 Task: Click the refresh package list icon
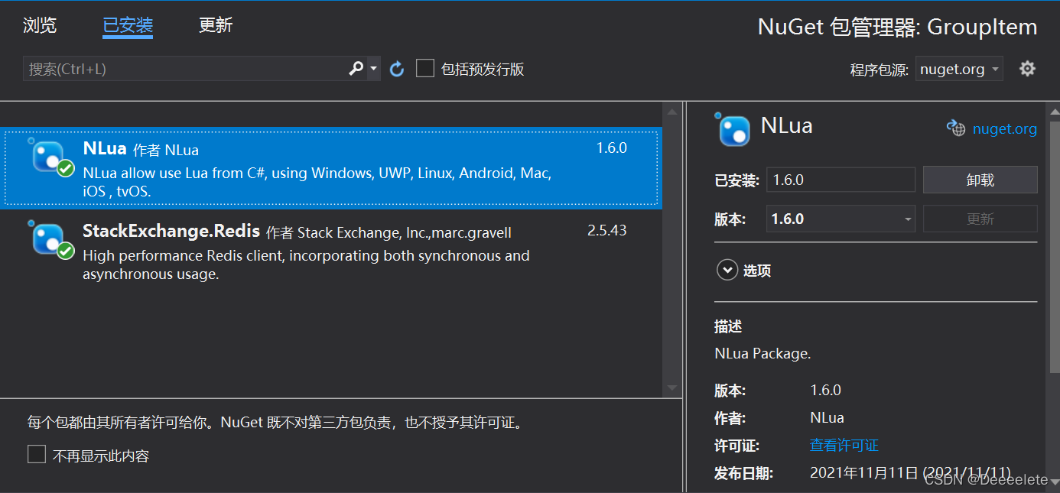pyautogui.click(x=396, y=70)
